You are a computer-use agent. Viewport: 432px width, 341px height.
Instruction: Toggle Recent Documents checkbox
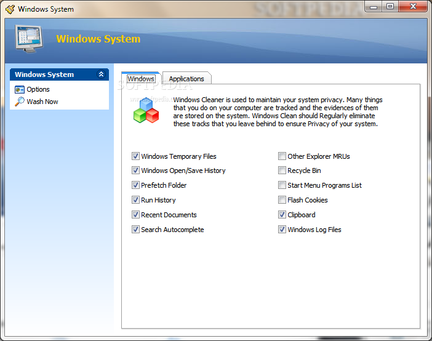135,214
